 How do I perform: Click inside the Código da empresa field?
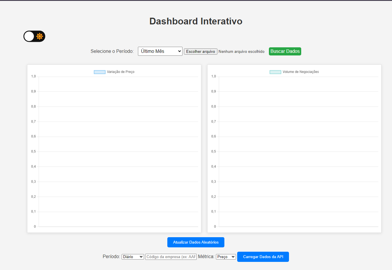point(171,257)
